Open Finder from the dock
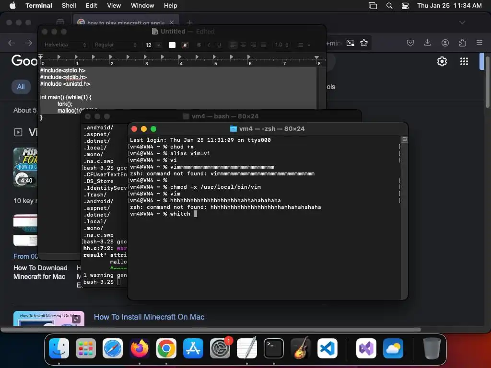 pyautogui.click(x=59, y=348)
